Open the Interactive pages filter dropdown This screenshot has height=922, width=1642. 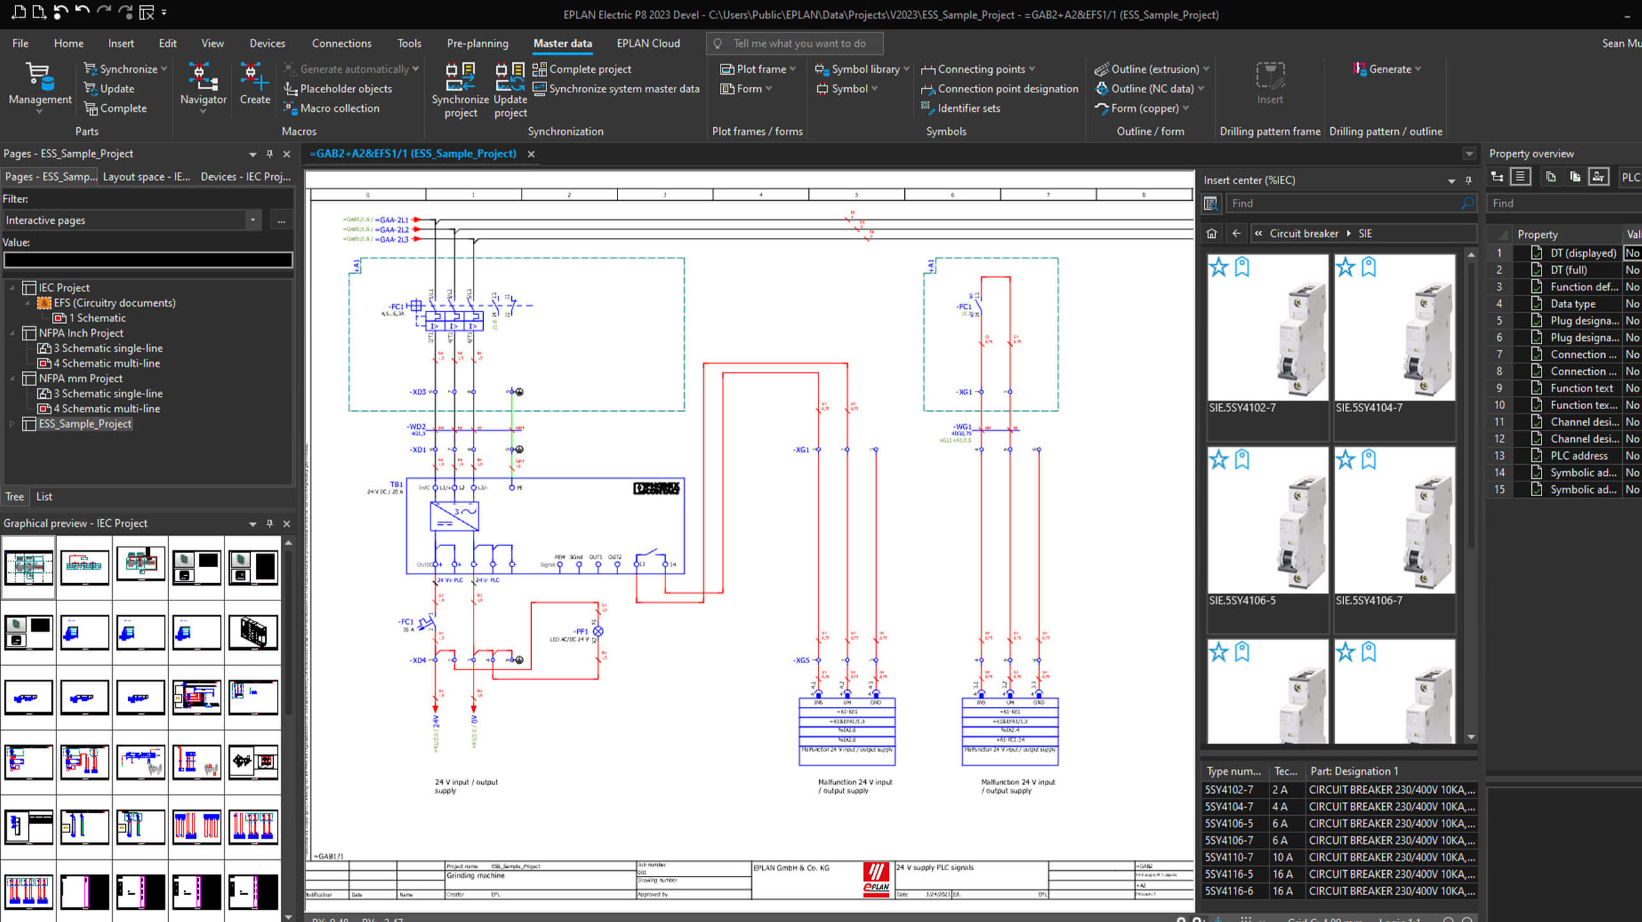(x=253, y=221)
